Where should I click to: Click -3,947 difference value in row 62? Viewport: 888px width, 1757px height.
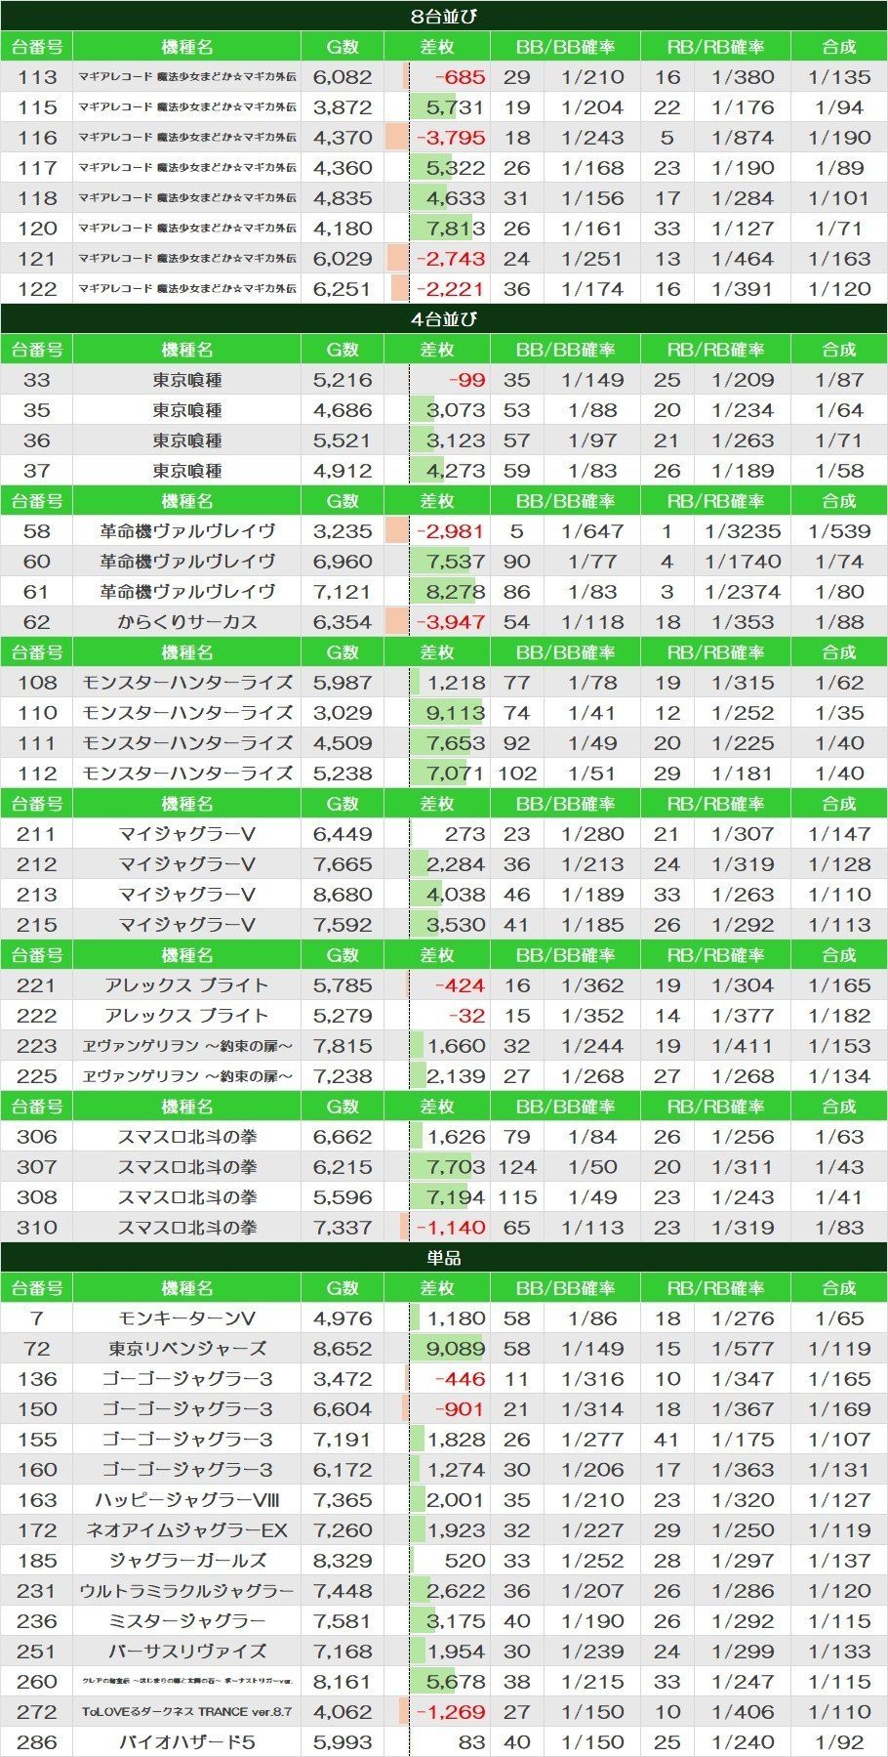pyautogui.click(x=451, y=622)
